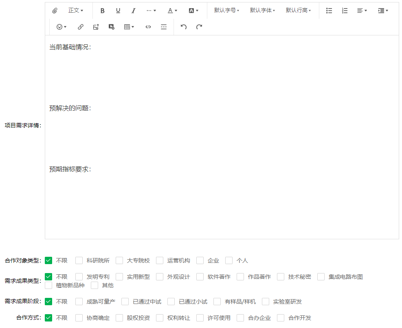Open the emoji picker menu
The width and height of the screenshot is (402, 328).
(62, 27)
